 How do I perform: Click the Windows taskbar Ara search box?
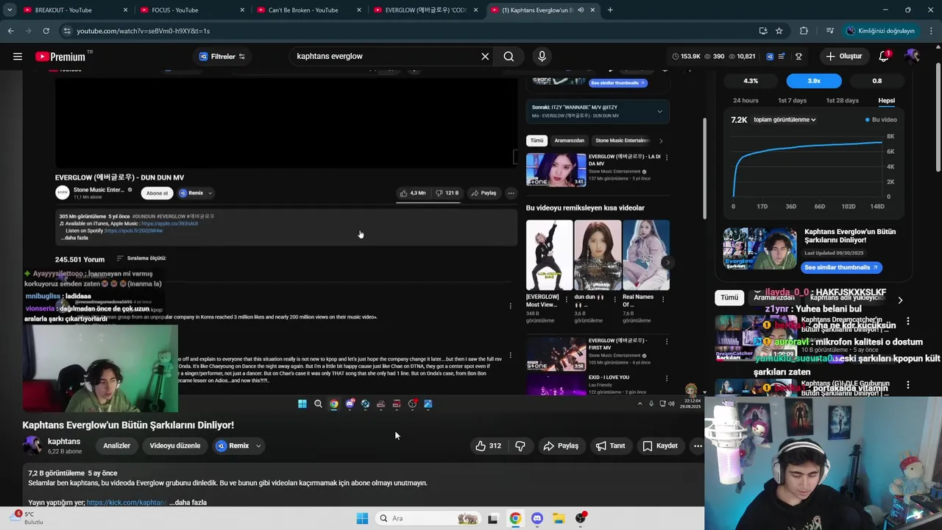[x=428, y=518]
